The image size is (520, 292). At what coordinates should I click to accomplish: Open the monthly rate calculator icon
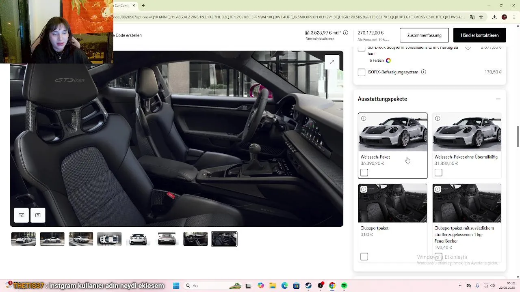pos(308,33)
